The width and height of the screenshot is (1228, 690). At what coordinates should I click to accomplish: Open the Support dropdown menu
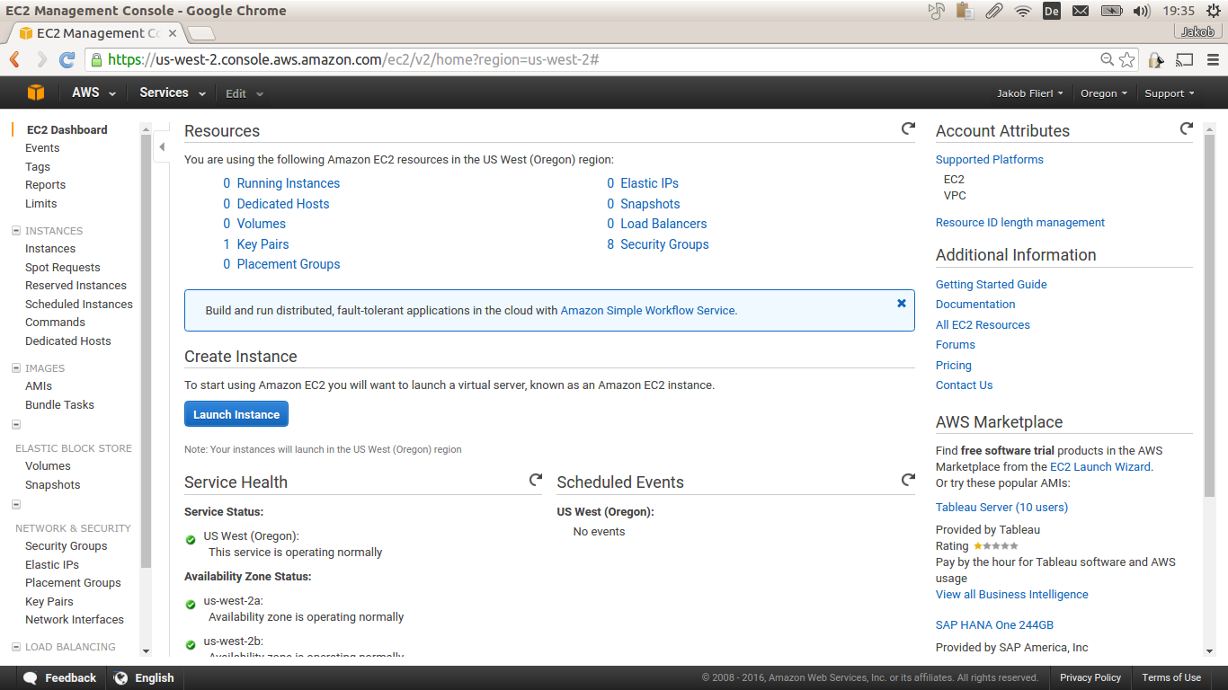pos(1170,93)
